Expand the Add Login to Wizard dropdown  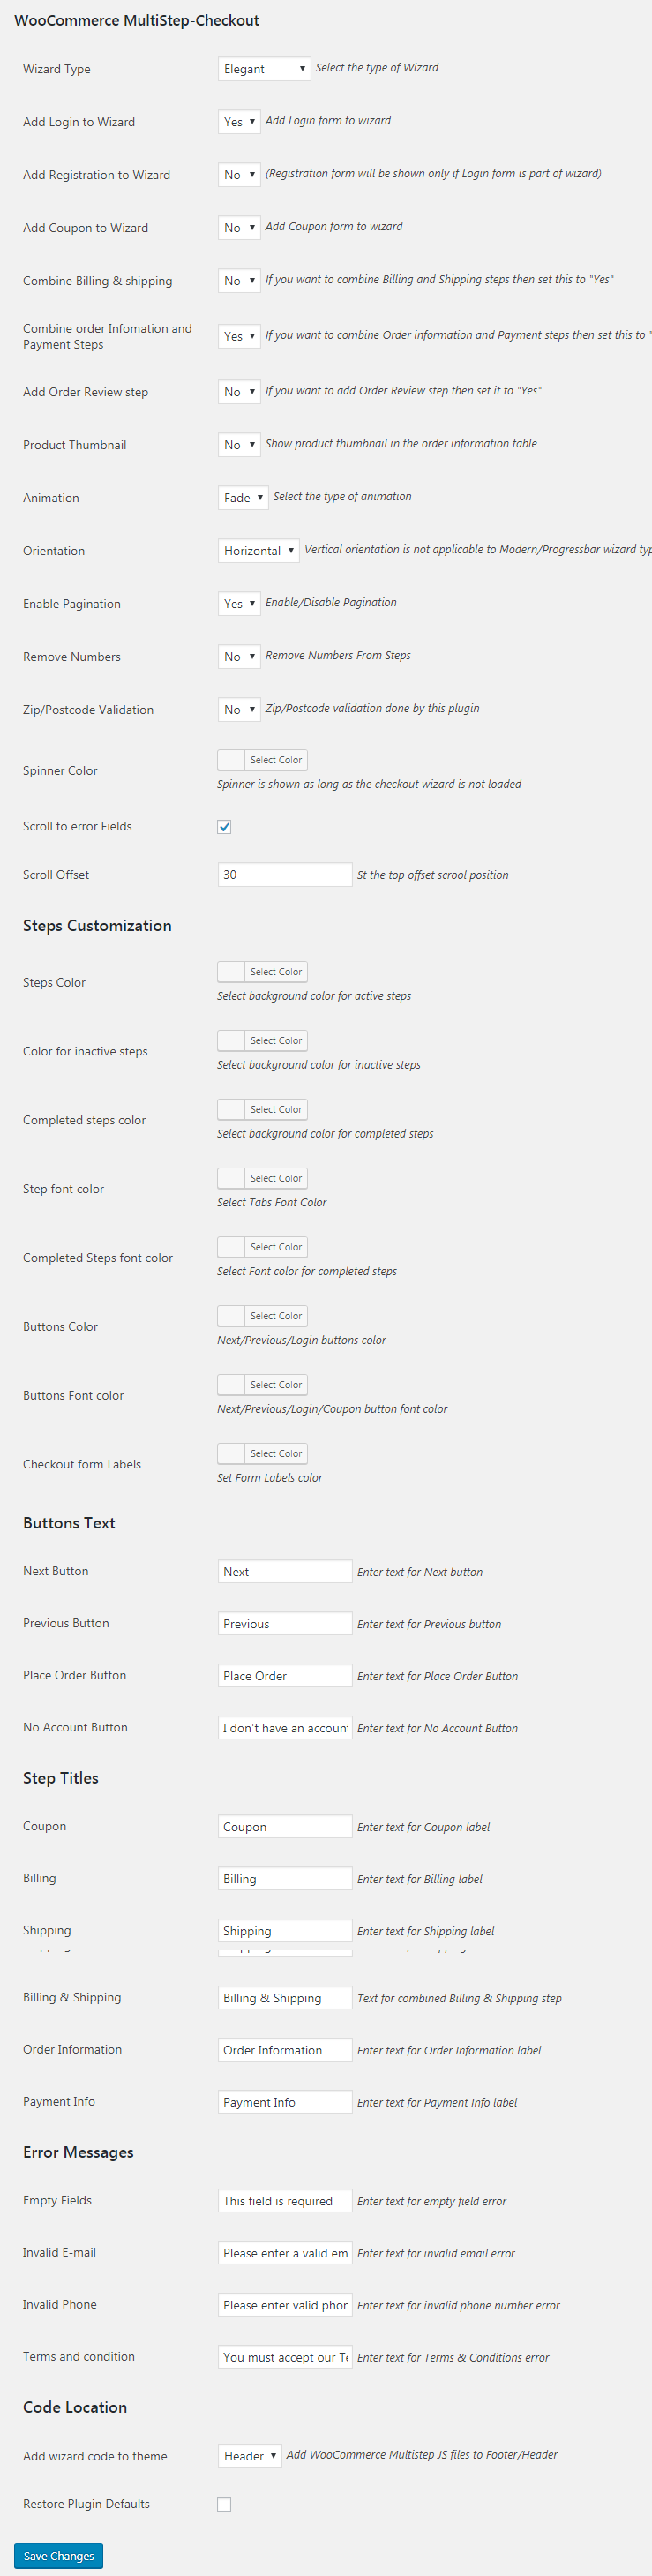(239, 122)
